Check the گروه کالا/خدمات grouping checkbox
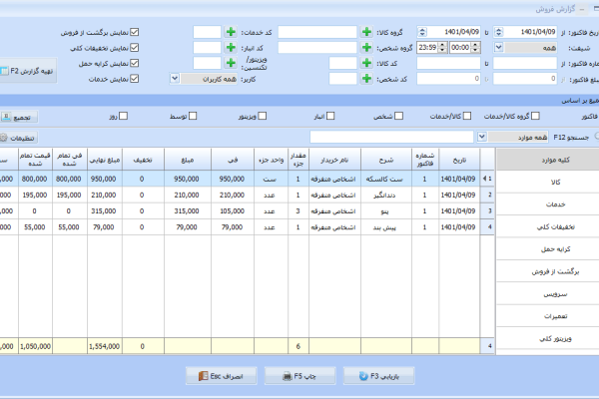 tap(535, 116)
